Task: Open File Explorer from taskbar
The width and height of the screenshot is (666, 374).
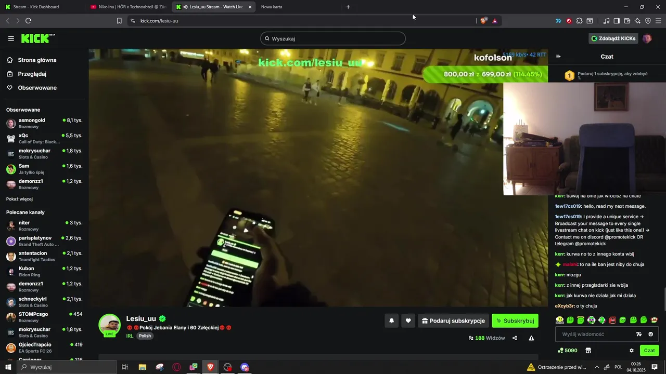Action: coord(142,367)
